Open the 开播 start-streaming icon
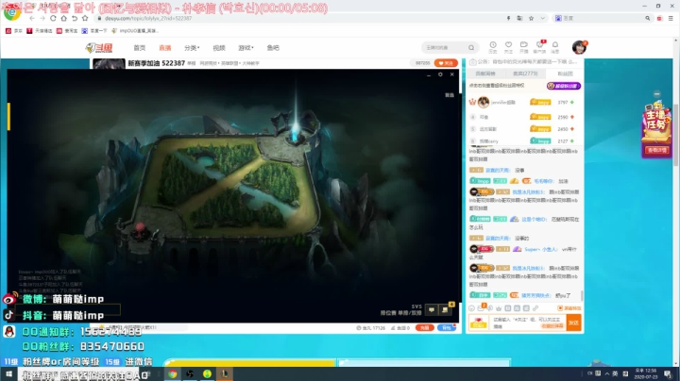Image resolution: width=680 pixels, height=381 pixels. point(524,47)
